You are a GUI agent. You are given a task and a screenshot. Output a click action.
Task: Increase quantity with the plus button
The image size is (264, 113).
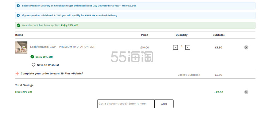tap(188, 48)
